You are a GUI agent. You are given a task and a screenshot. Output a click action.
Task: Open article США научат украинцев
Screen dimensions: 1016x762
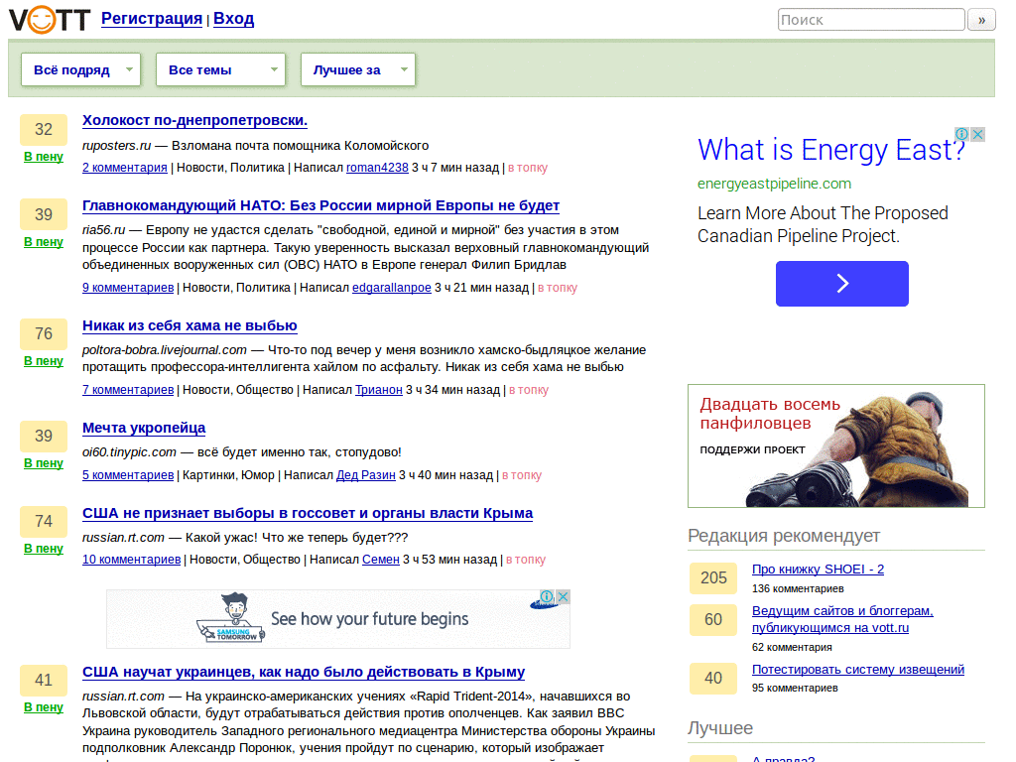[304, 673]
